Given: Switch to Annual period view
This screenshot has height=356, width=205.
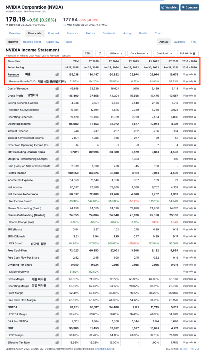Looking at the screenshot, I should pyautogui.click(x=164, y=42).
